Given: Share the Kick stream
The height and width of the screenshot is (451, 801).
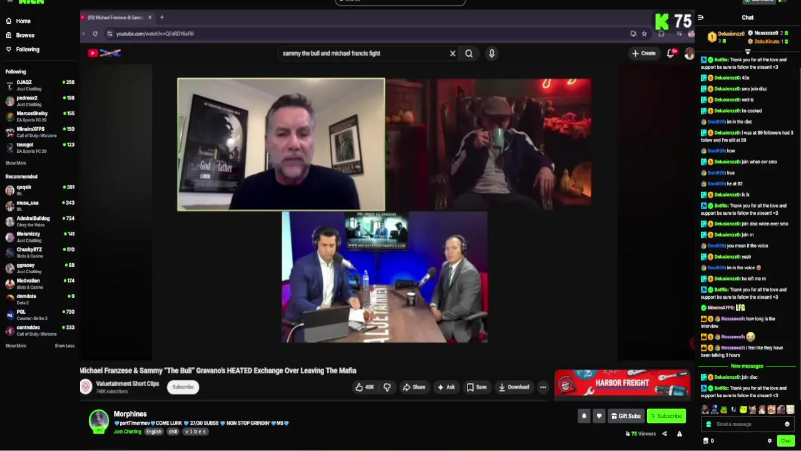Looking at the screenshot, I should pyautogui.click(x=665, y=433).
